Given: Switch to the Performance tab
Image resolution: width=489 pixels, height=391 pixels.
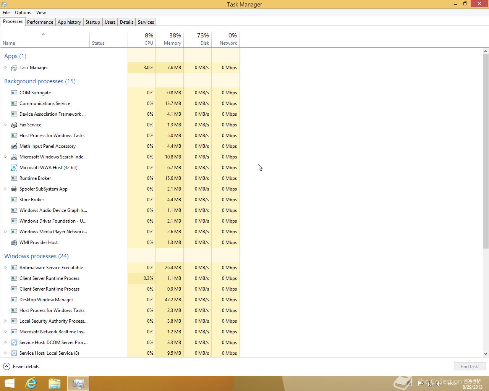Looking at the screenshot, I should pyautogui.click(x=40, y=22).
